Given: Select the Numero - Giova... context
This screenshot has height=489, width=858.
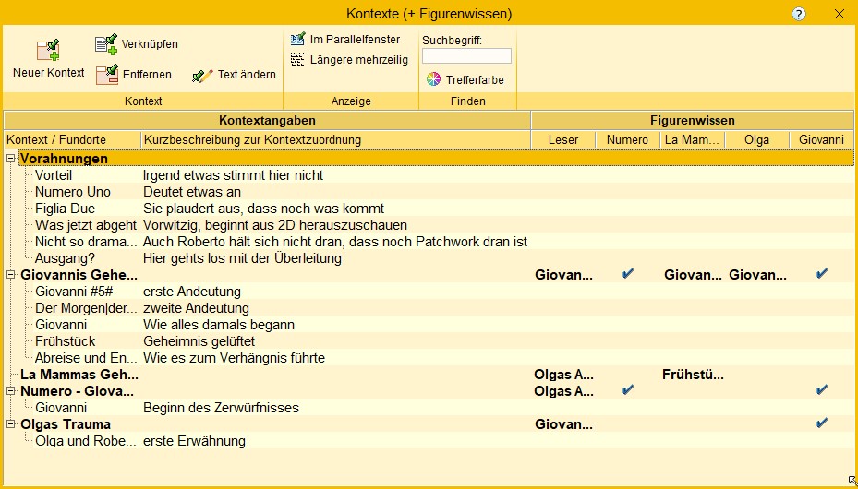Looking at the screenshot, I should pos(78,391).
